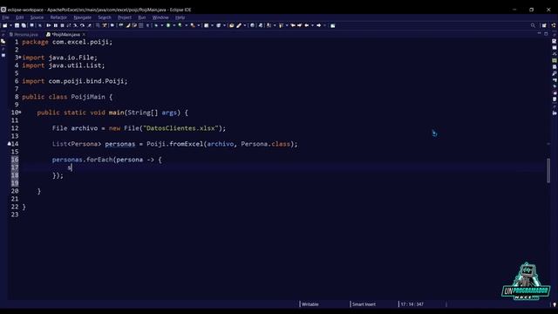
Task: Select the Java perspective icon
Action: point(554,25)
